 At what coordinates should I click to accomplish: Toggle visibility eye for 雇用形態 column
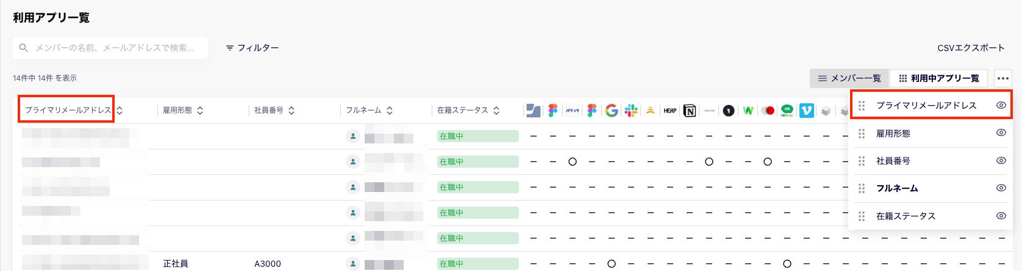click(x=1001, y=132)
